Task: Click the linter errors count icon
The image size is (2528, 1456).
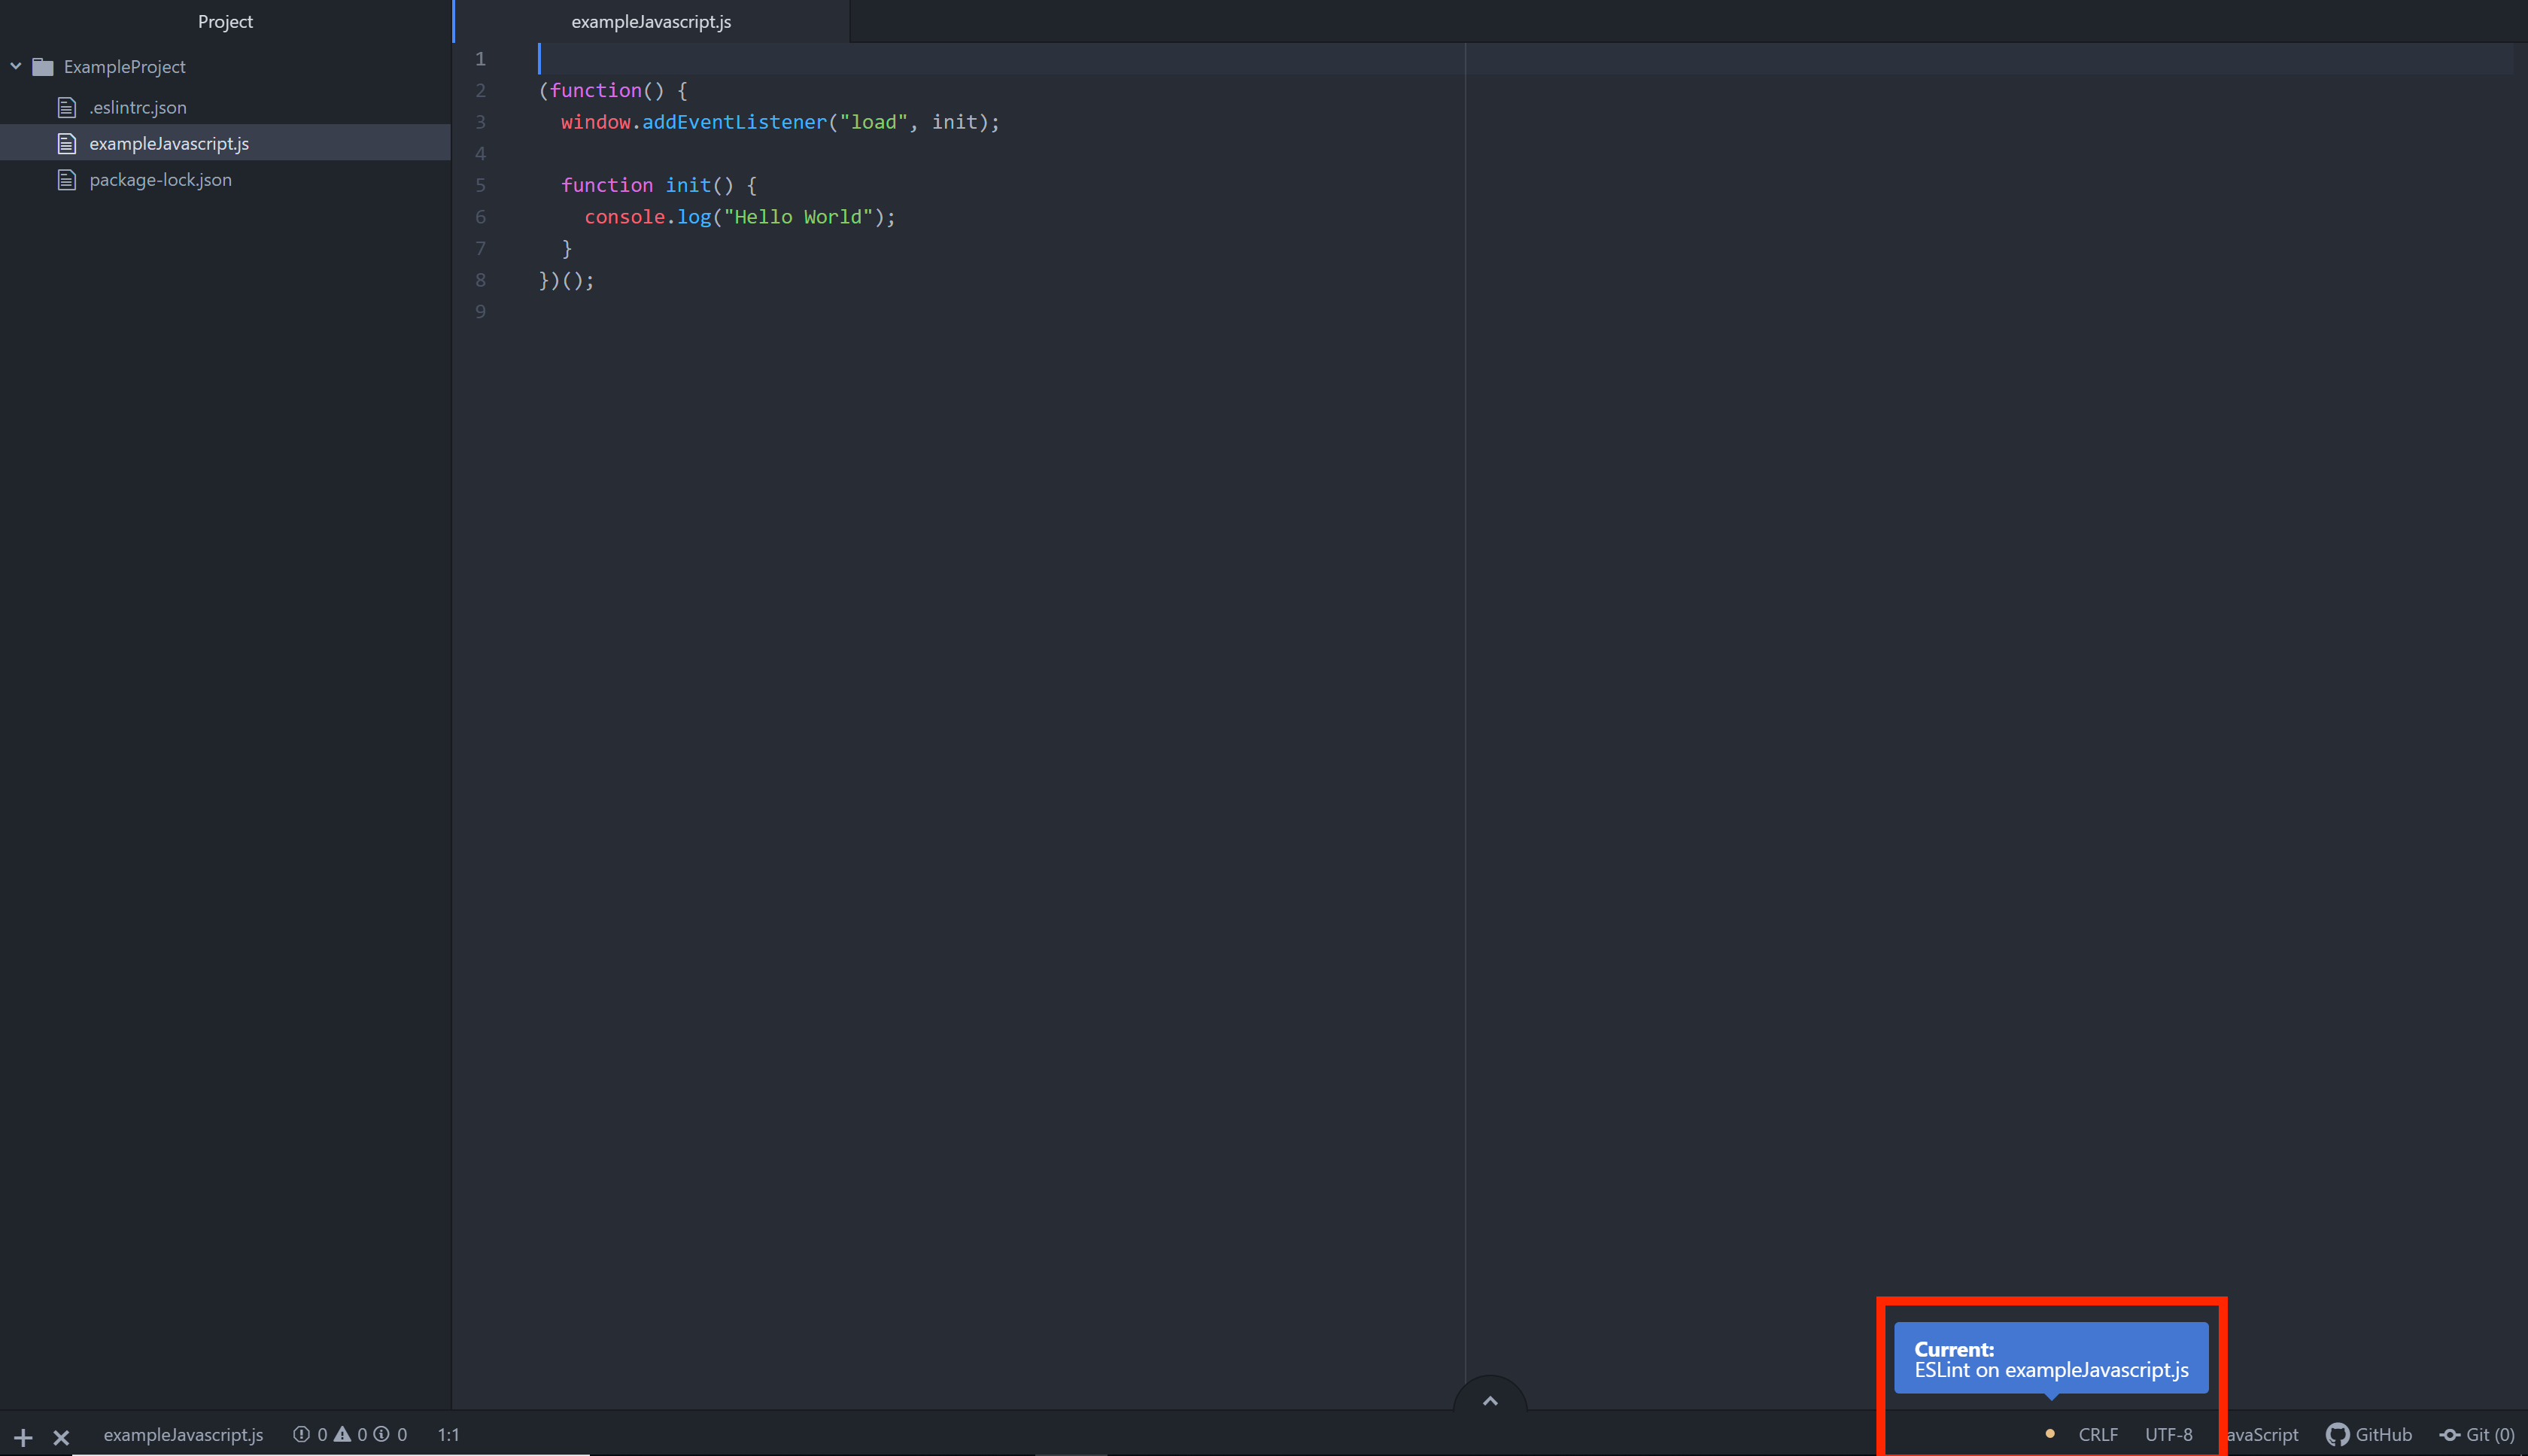Action: coord(301,1434)
